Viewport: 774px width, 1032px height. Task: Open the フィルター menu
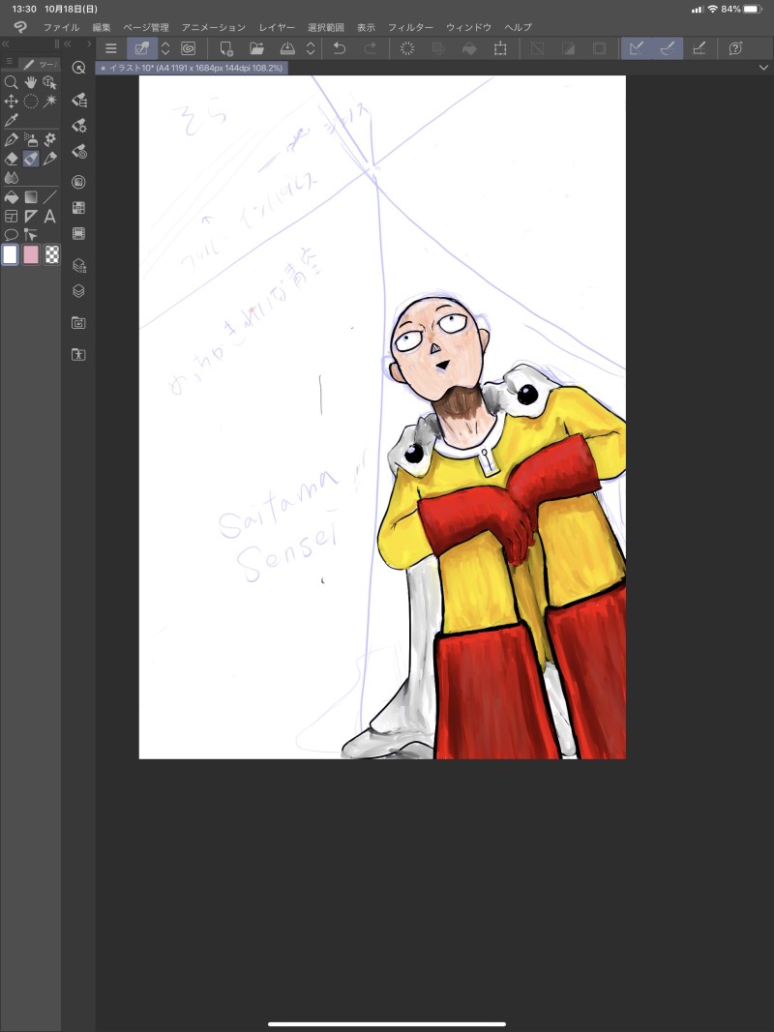pos(410,27)
